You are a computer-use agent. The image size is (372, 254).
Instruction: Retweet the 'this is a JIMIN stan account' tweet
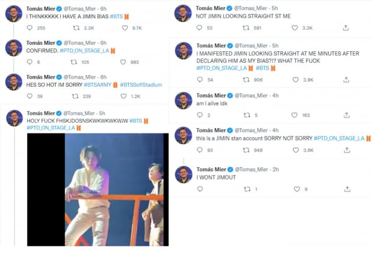(x=246, y=150)
